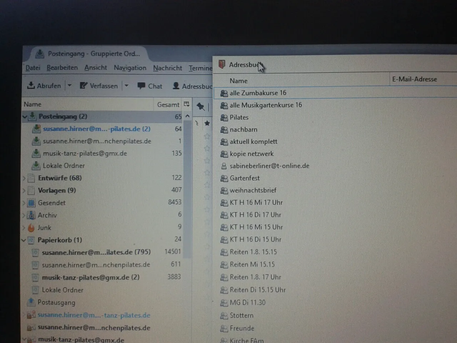This screenshot has height=343, width=457.
Task: Open the Bearbeiten menu
Action: [x=62, y=68]
